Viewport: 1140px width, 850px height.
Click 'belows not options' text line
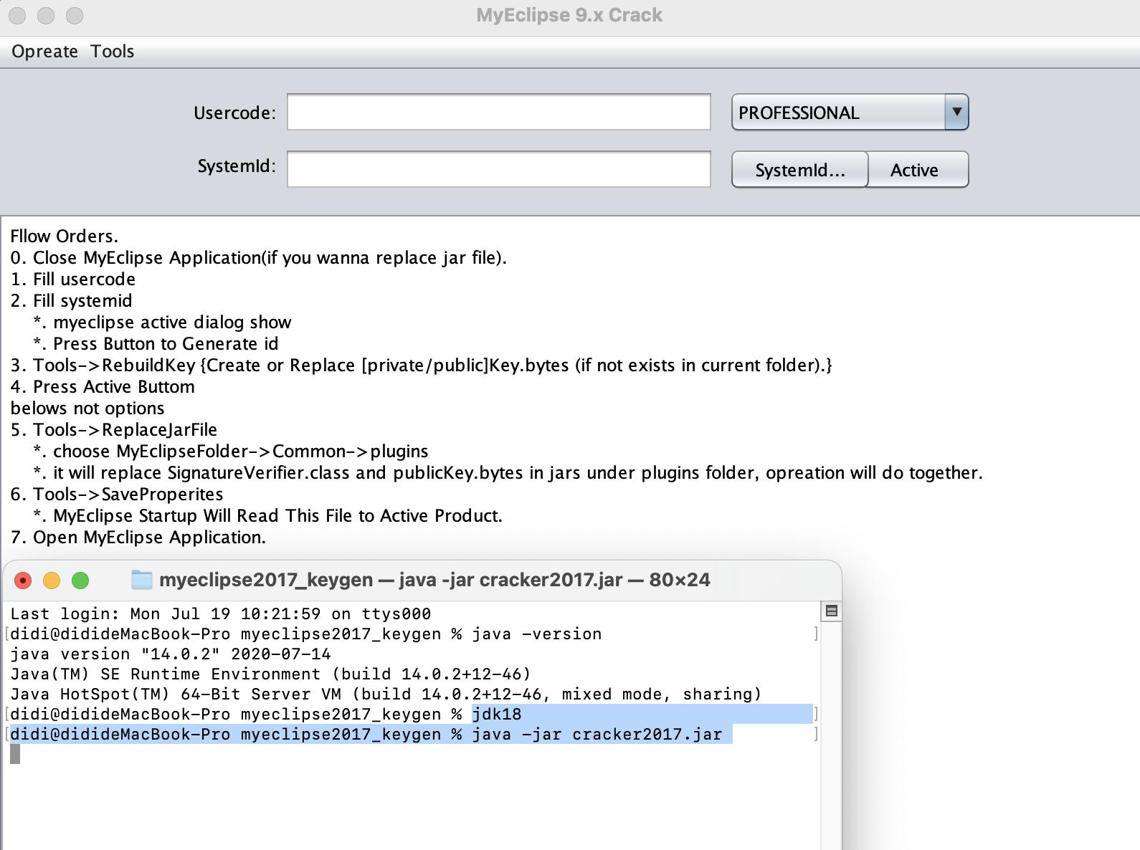[x=87, y=408]
